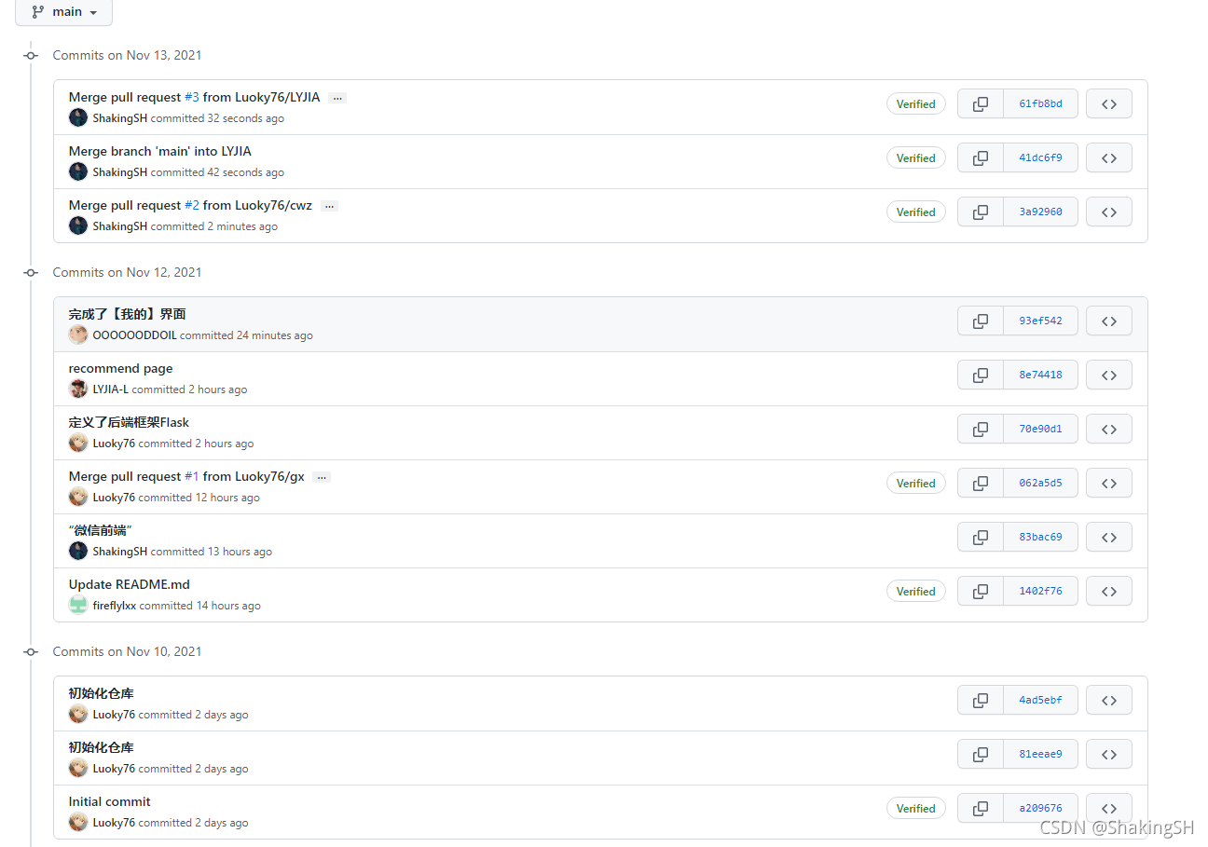Screen dimensions: 1208x847
Task: Copy full SHA for commit 1402f76
Action: 981,592
